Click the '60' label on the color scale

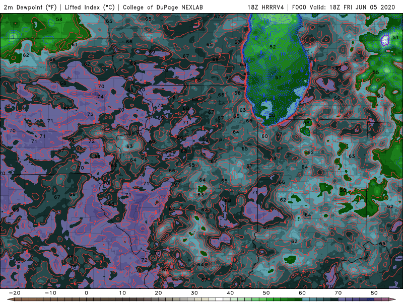click(x=302, y=293)
